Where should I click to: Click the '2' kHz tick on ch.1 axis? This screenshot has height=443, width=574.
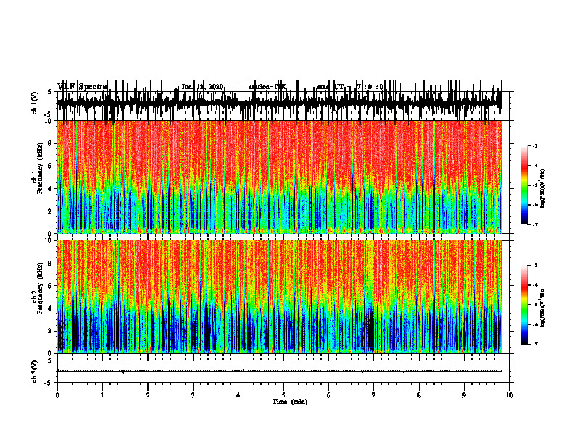(x=51, y=211)
